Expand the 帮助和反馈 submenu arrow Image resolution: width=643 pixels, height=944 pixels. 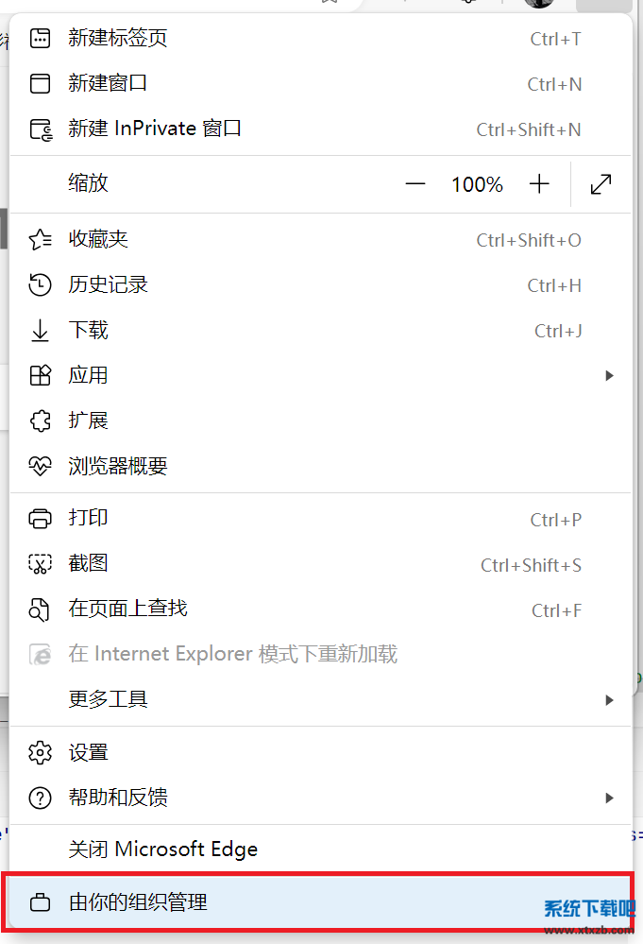[609, 798]
